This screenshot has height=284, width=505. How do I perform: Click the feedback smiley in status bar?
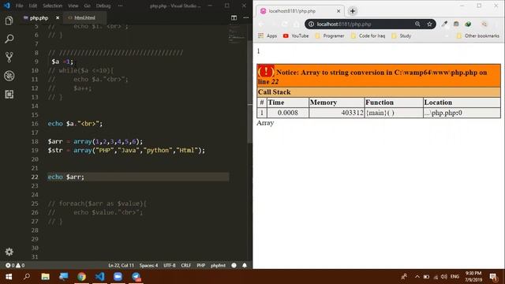[x=234, y=265]
